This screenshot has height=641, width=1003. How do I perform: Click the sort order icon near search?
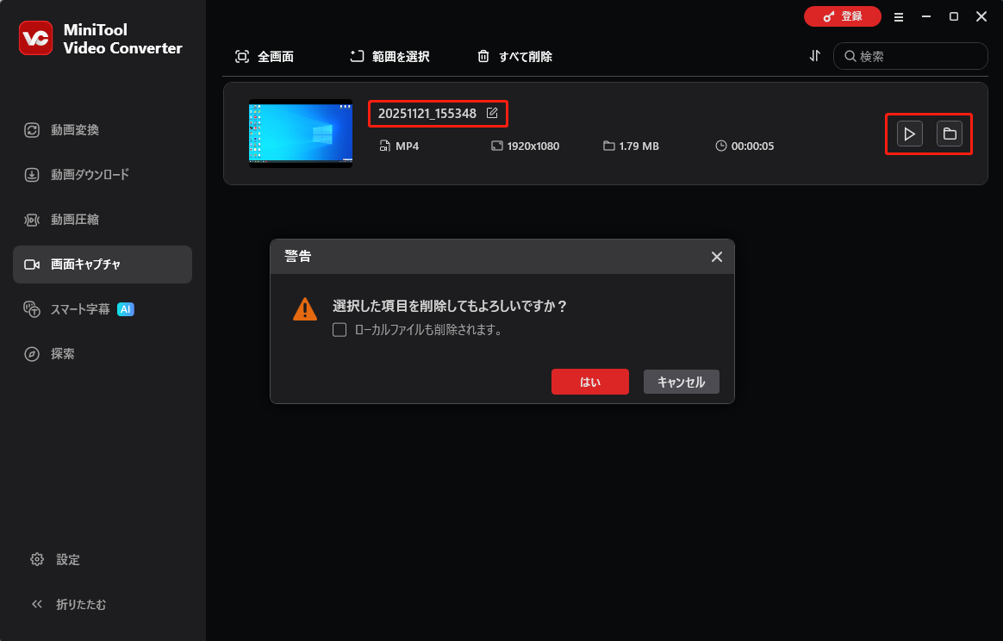814,55
